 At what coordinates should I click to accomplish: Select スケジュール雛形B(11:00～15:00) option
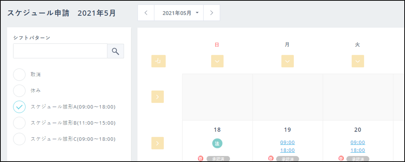tap(19, 123)
